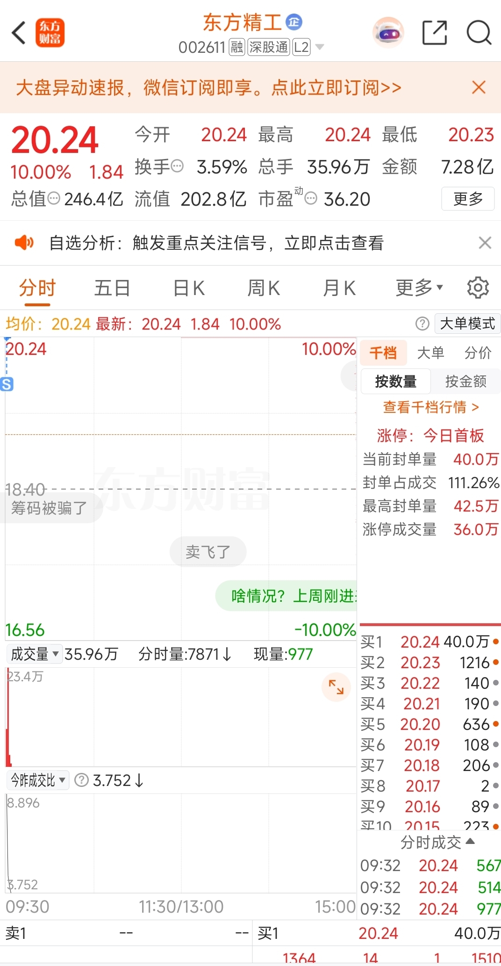Tap the 深股通 tag
This screenshot has width=501, height=966.
click(269, 47)
